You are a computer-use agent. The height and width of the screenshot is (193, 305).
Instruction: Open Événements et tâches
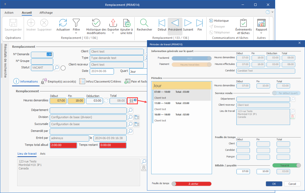(243, 23)
